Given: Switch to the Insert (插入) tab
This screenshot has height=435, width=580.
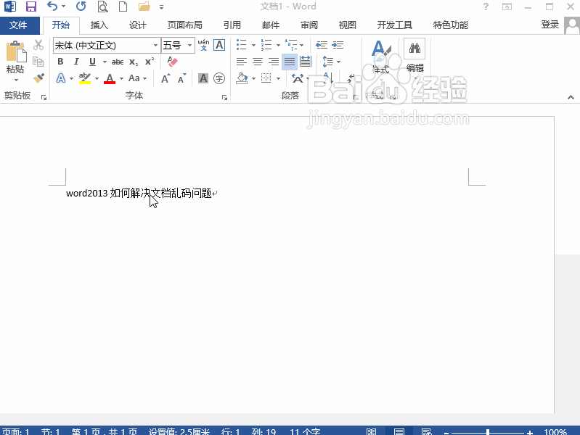Looking at the screenshot, I should click(99, 25).
